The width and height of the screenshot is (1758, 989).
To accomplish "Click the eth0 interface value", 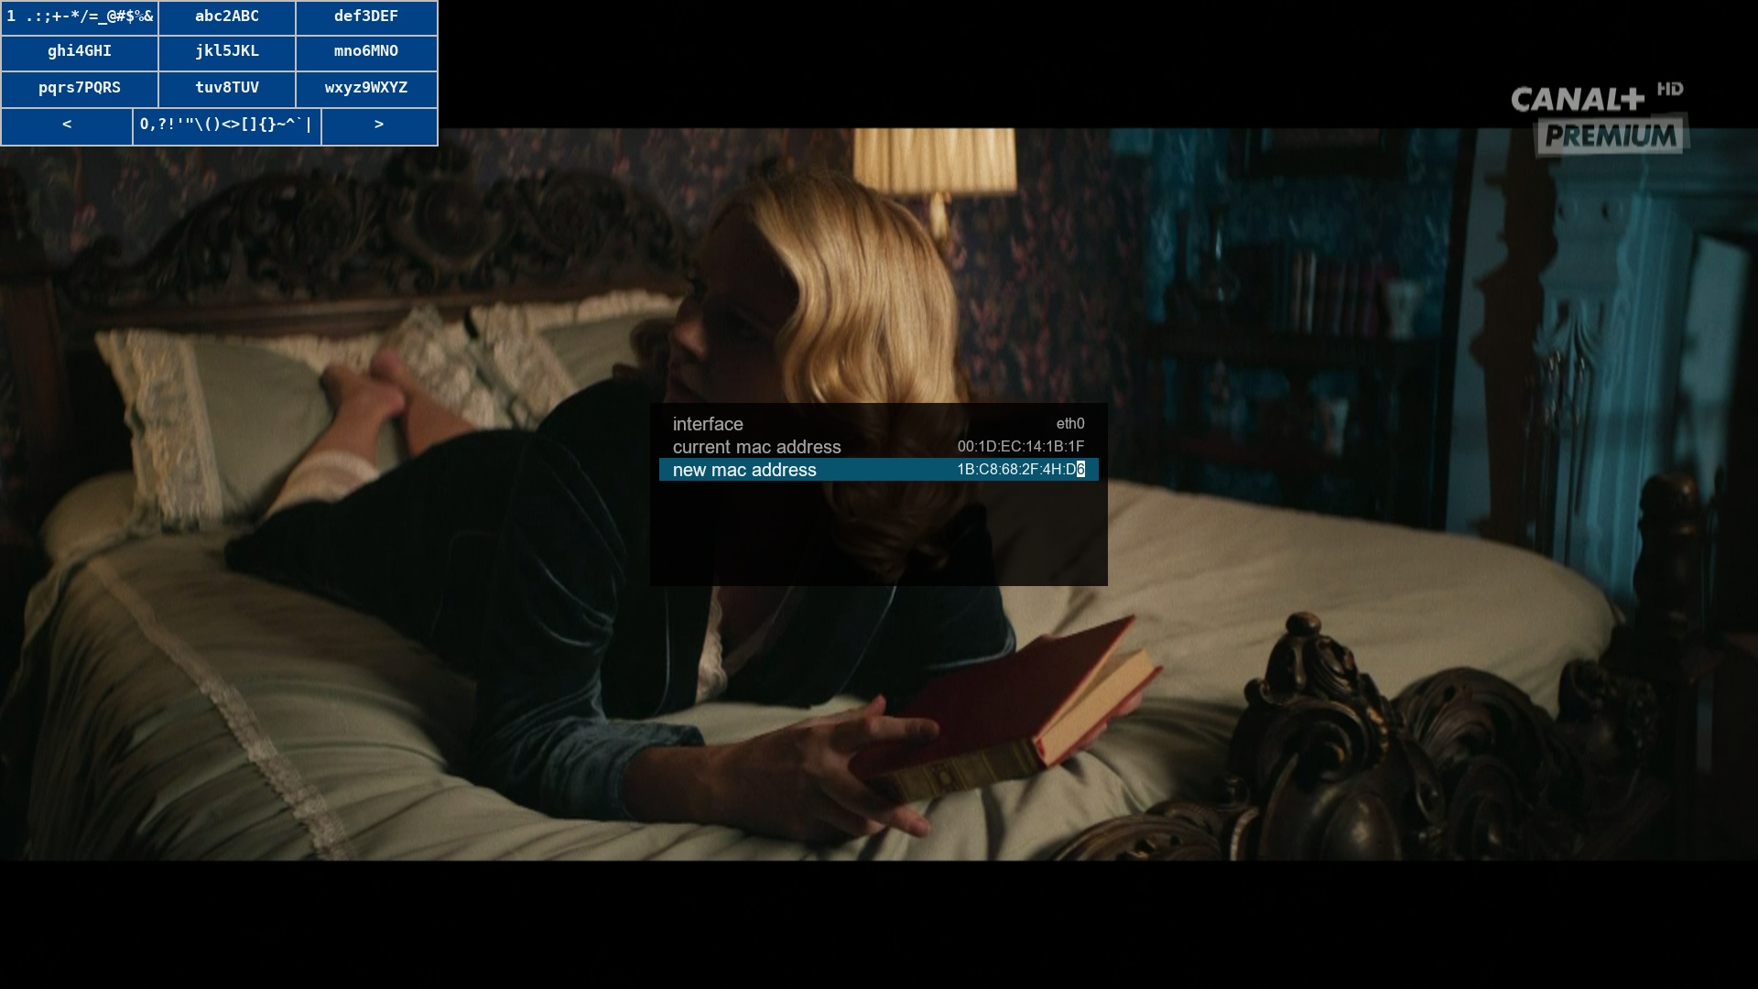I will point(1069,424).
